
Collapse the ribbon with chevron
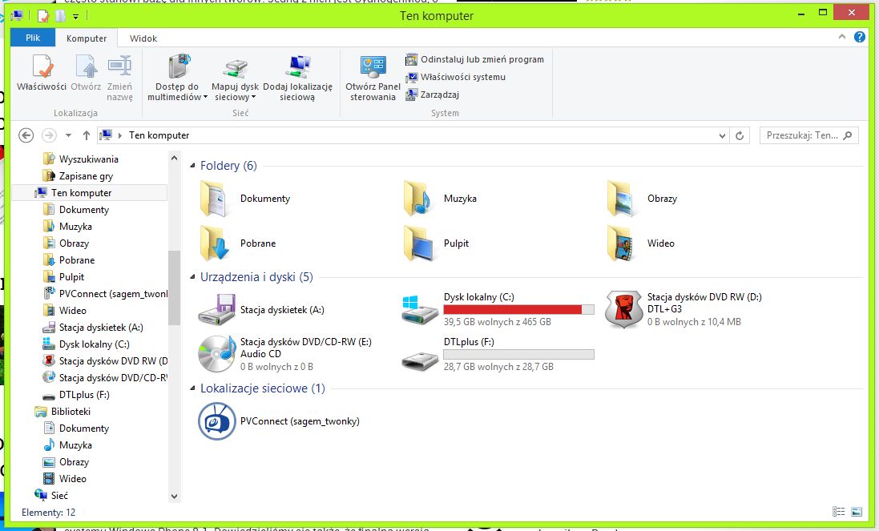841,37
